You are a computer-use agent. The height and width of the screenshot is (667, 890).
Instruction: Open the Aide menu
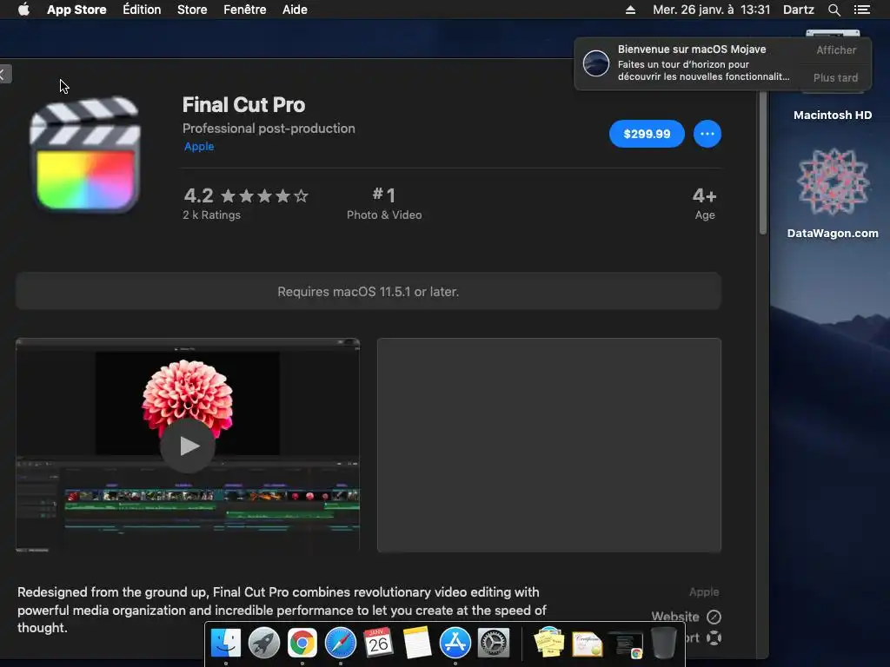tap(296, 10)
